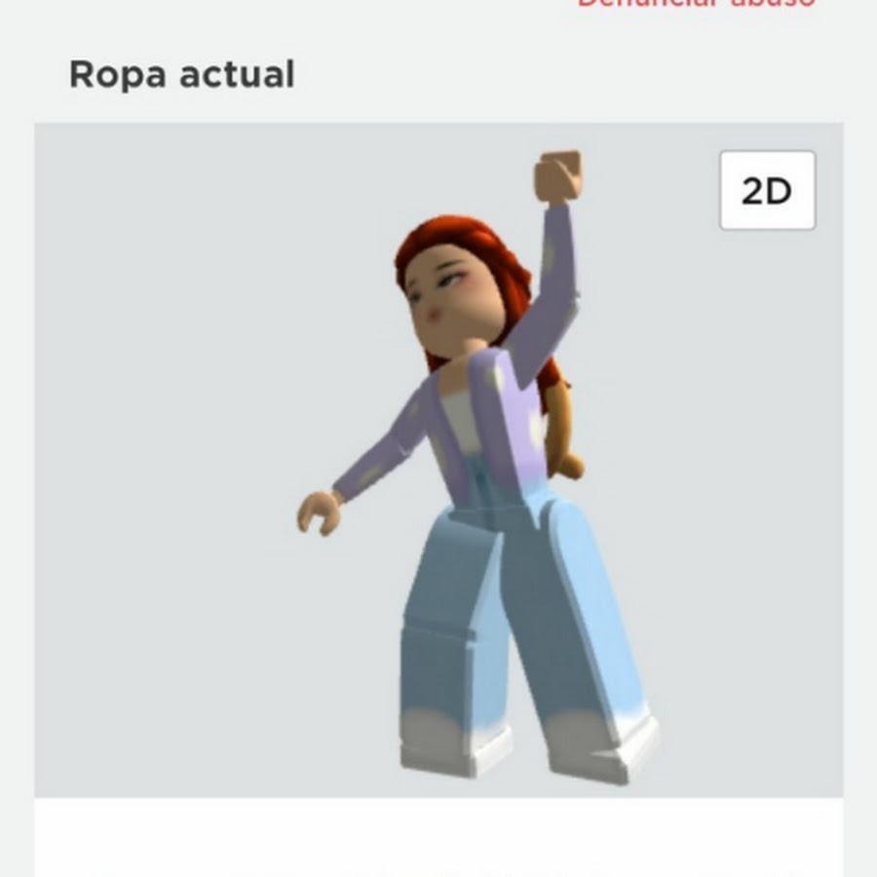The width and height of the screenshot is (877, 877).
Task: Click the white panel below the viewer
Action: point(438,837)
